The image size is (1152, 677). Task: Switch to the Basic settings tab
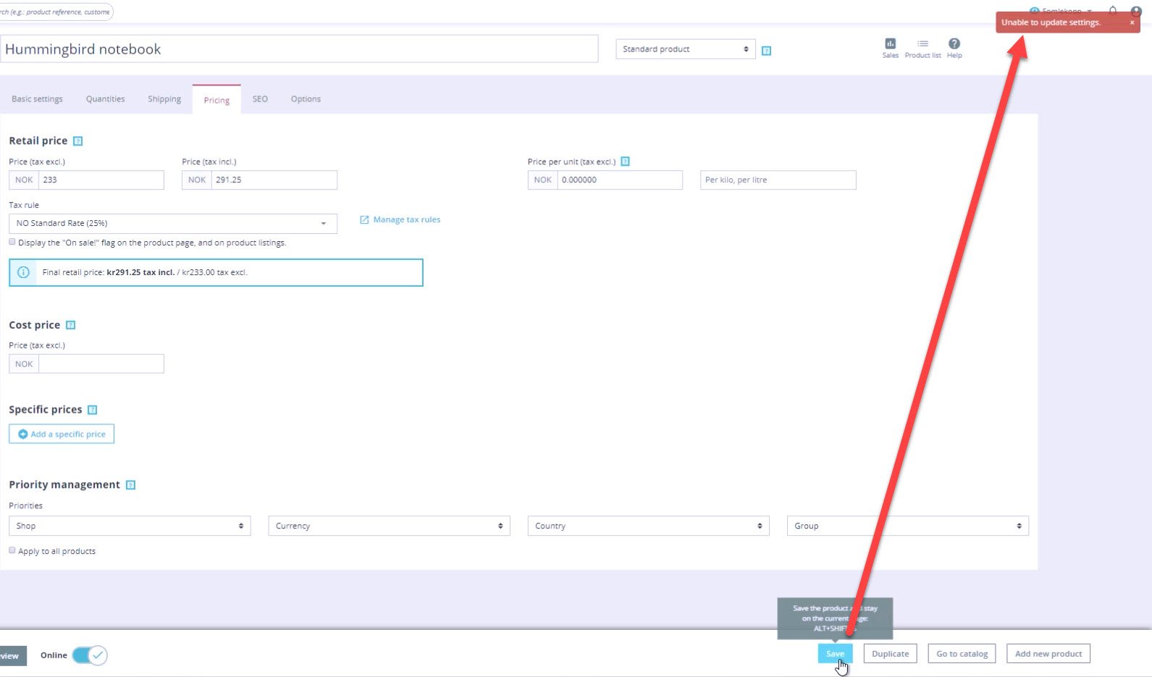tap(37, 99)
